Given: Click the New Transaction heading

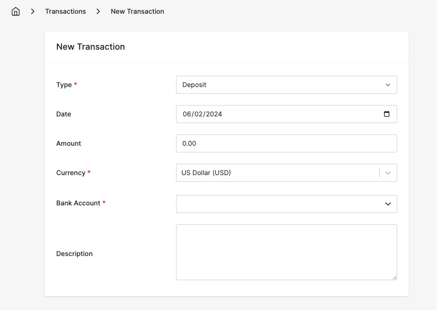Looking at the screenshot, I should coord(90,46).
